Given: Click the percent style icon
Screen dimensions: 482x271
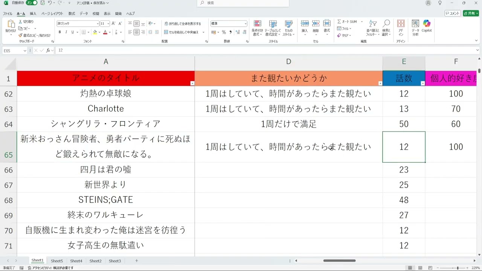Looking at the screenshot, I should 224,32.
